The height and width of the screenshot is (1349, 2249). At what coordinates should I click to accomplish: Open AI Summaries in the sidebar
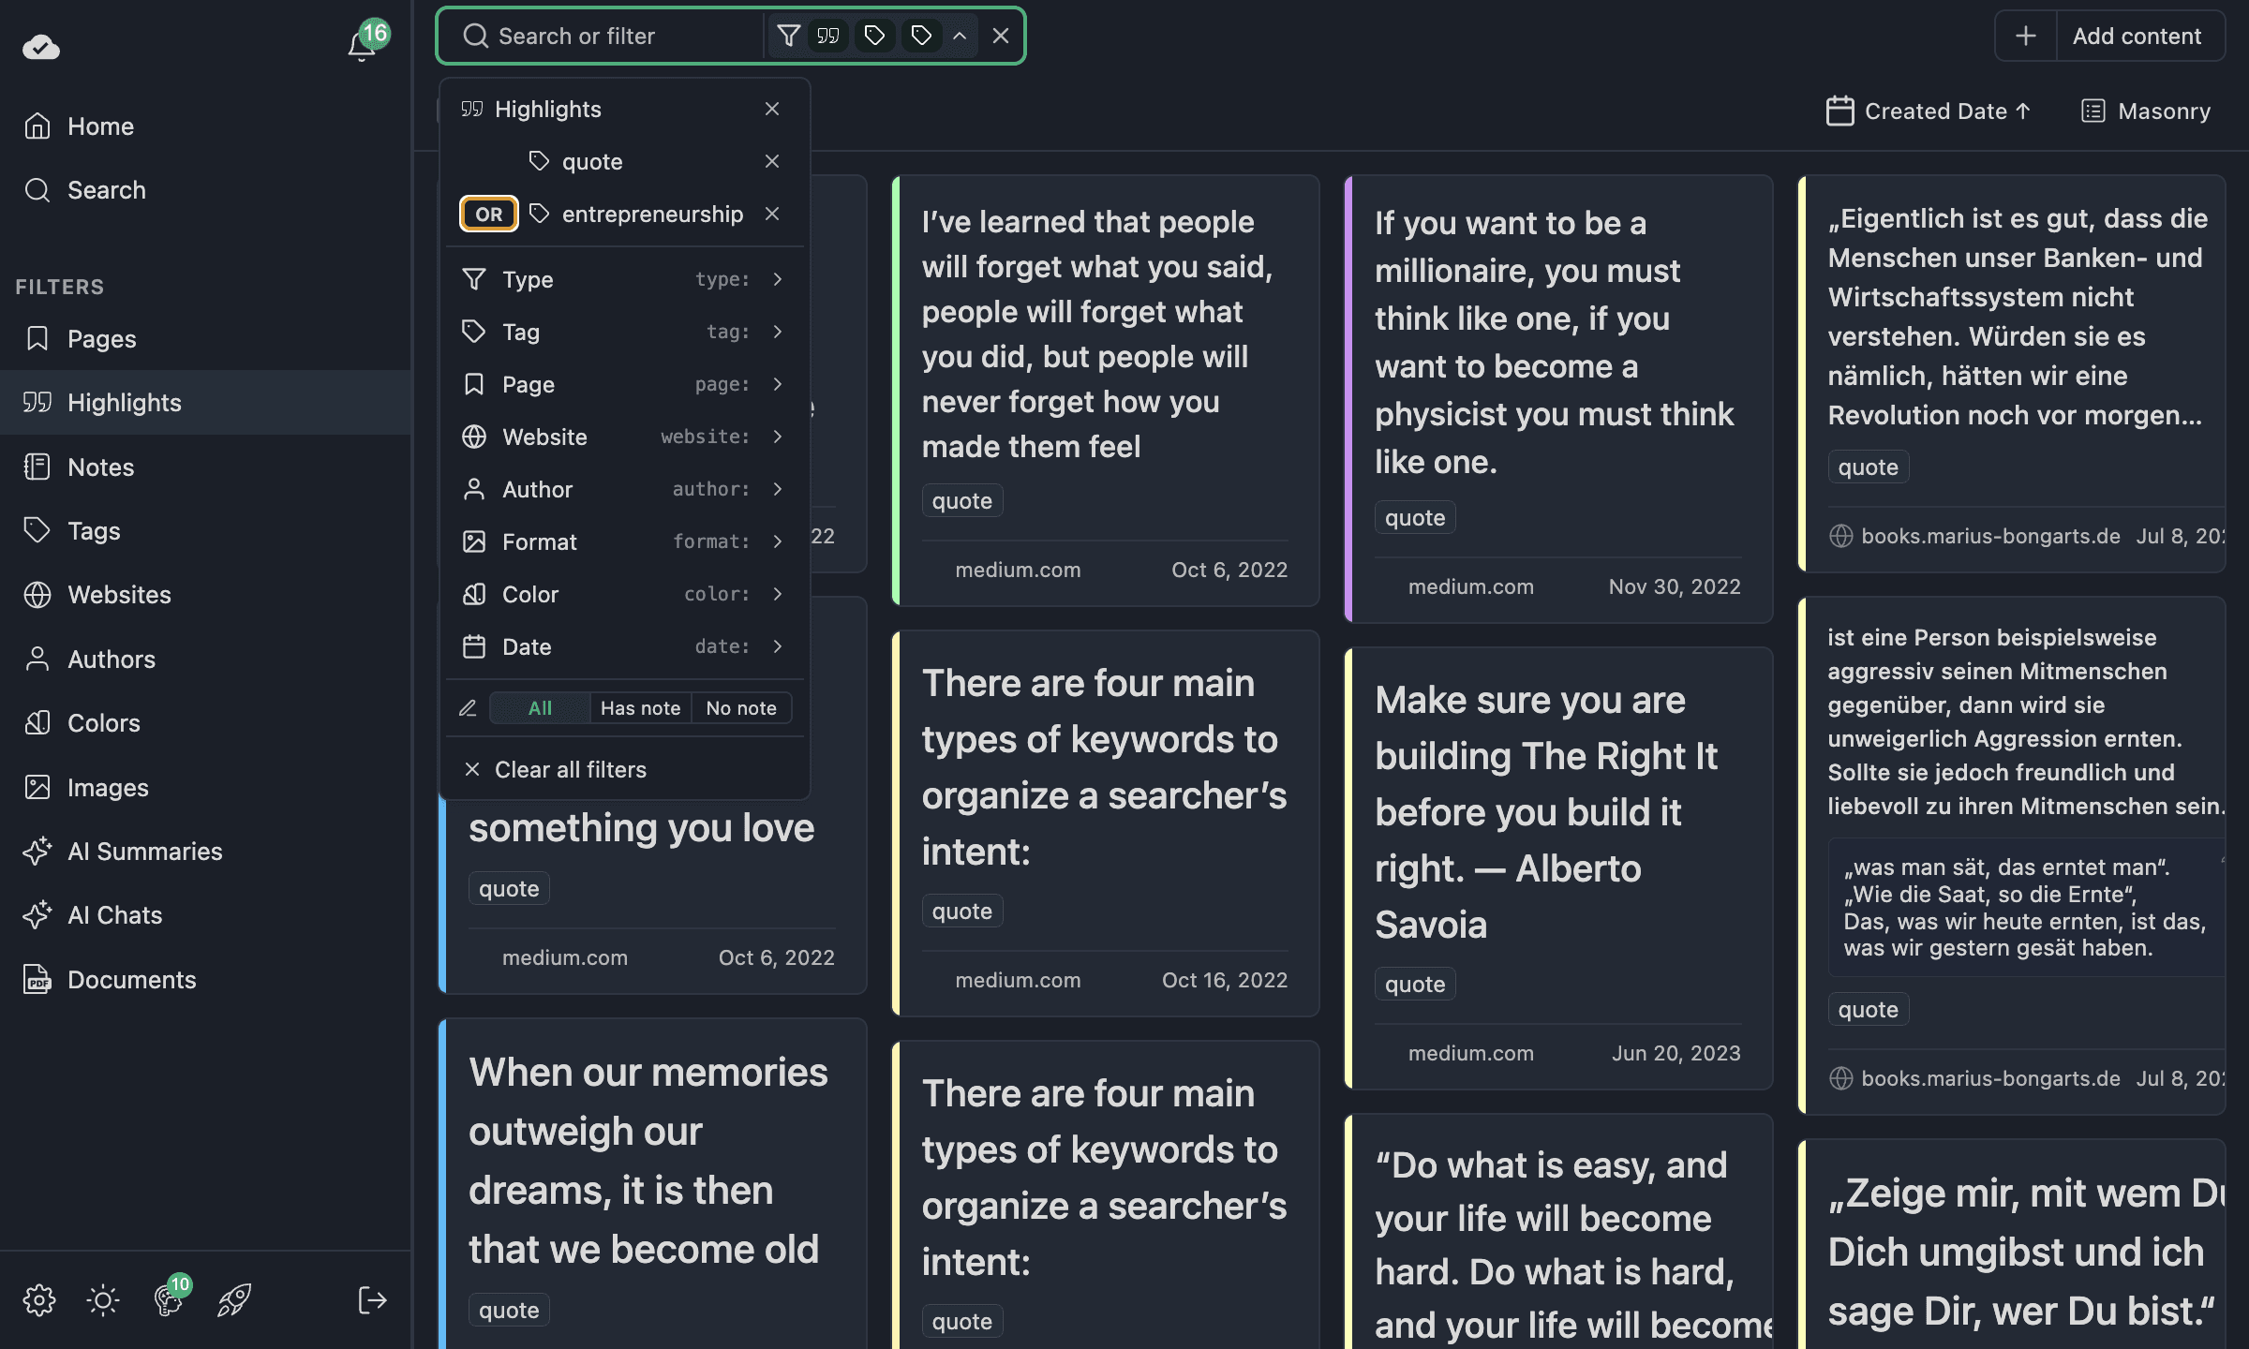click(144, 851)
